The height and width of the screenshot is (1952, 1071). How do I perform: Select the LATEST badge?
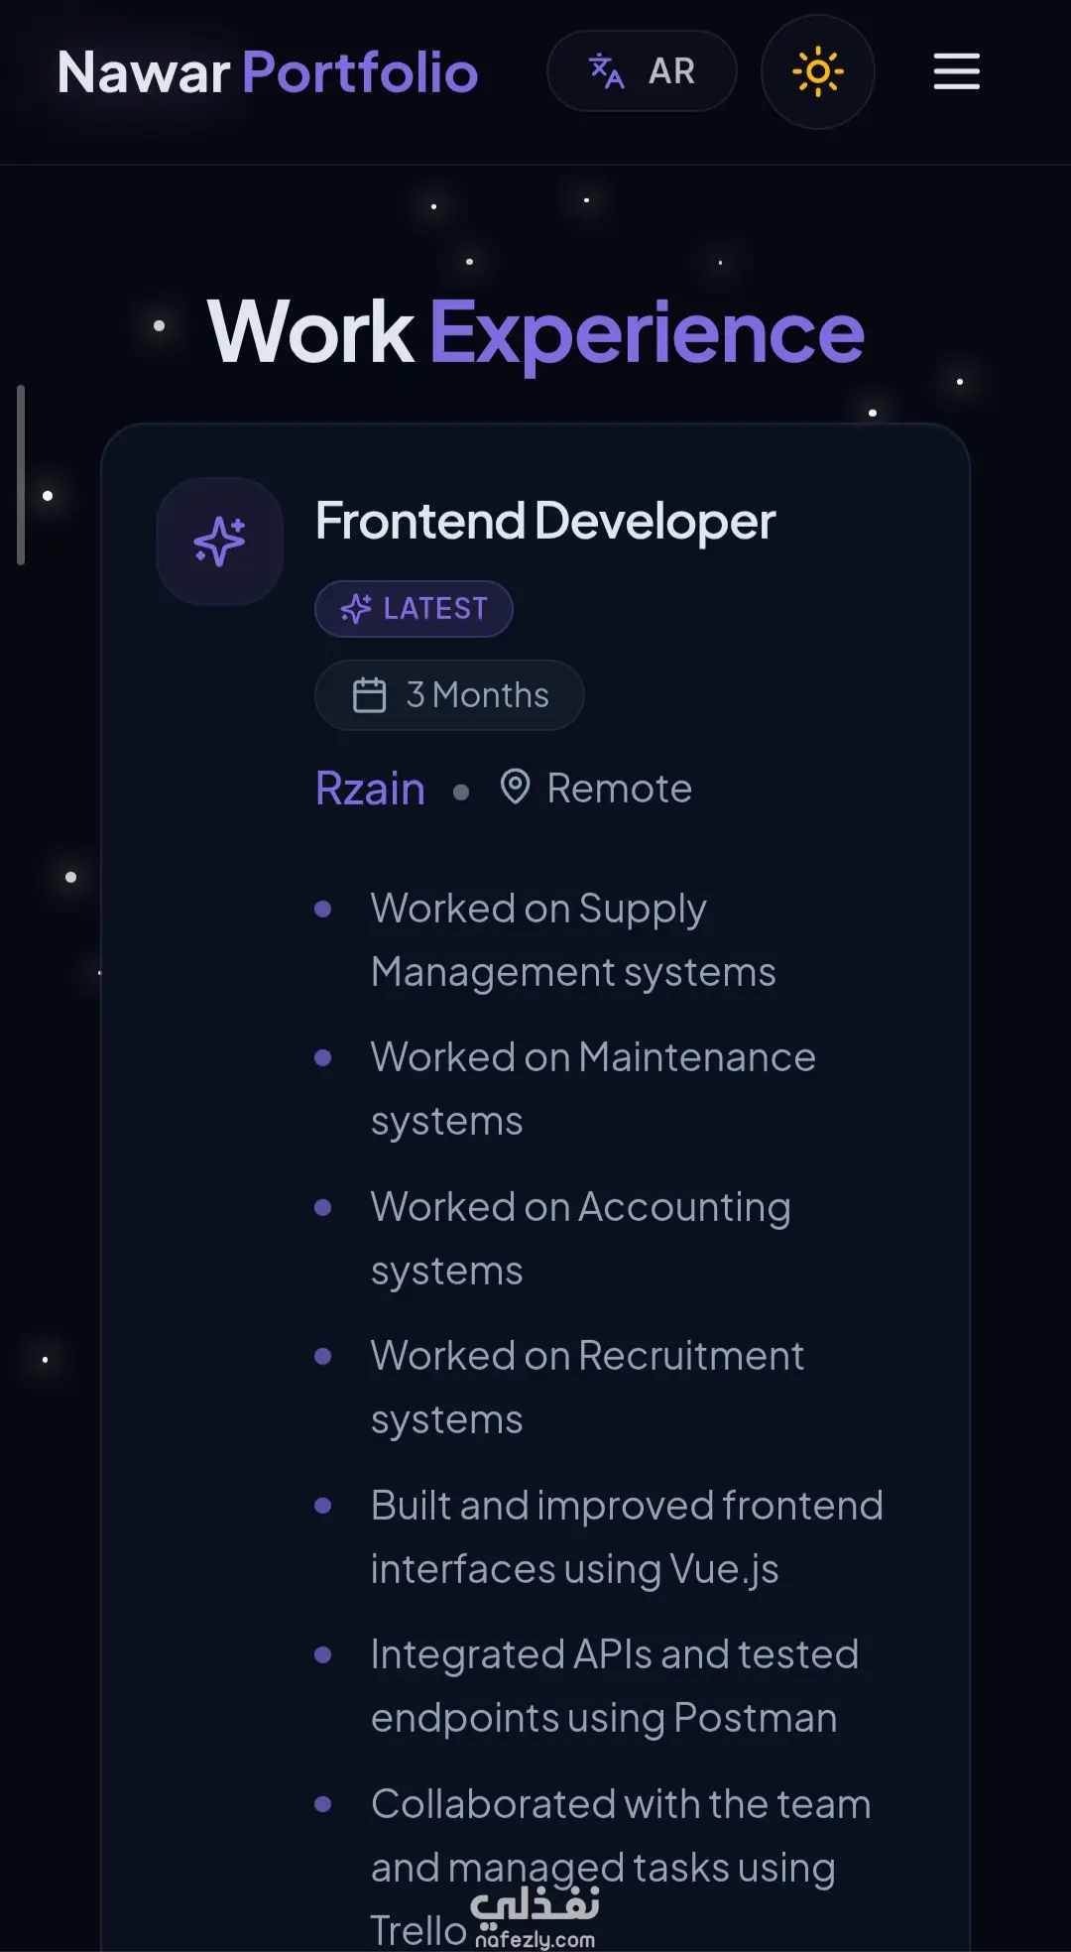pos(414,608)
